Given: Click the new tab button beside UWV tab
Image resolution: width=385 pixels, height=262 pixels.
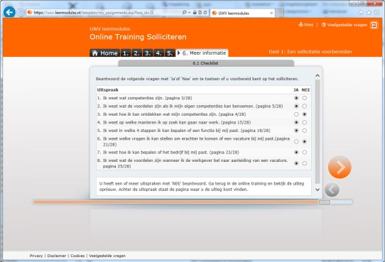Looking at the screenshot, I should click(x=279, y=13).
